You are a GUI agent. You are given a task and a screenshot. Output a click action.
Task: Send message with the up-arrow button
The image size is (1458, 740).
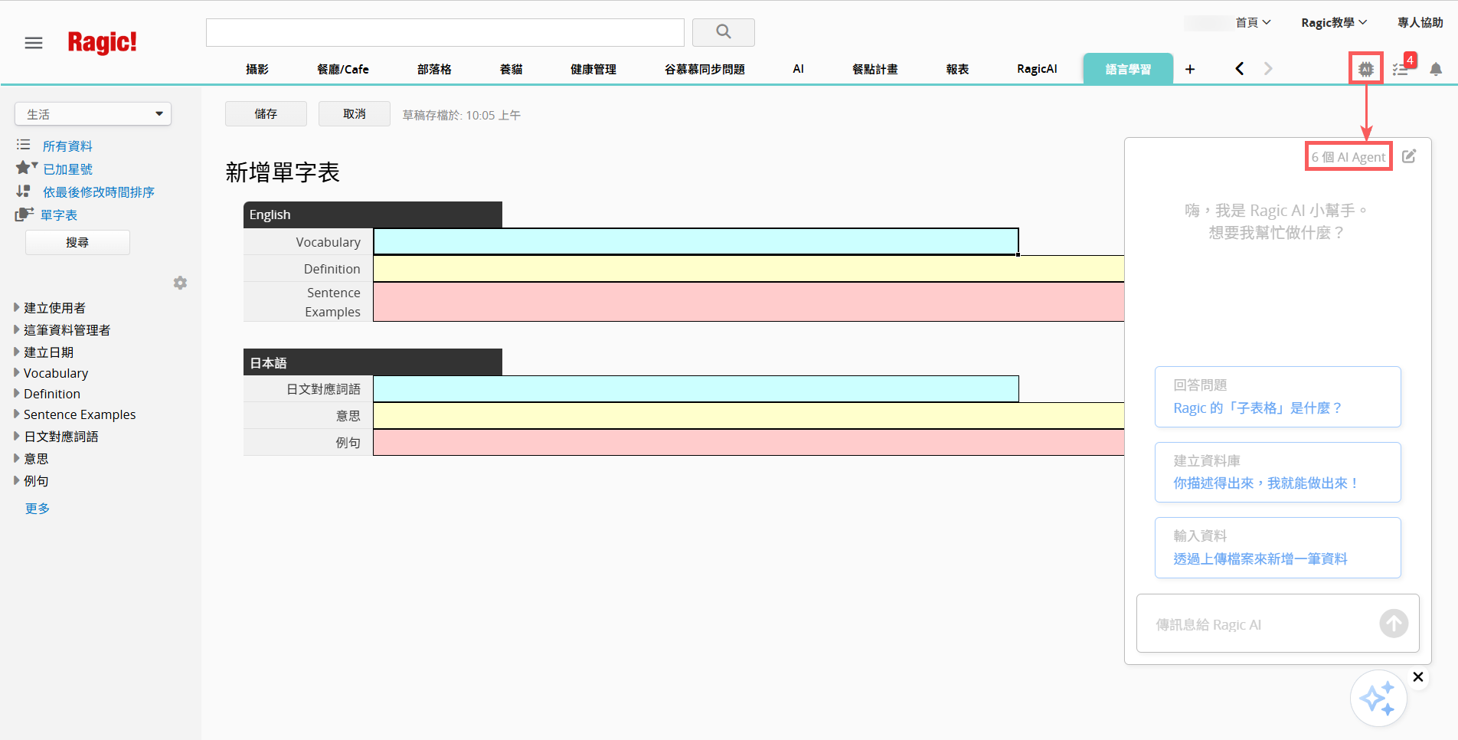1393,624
